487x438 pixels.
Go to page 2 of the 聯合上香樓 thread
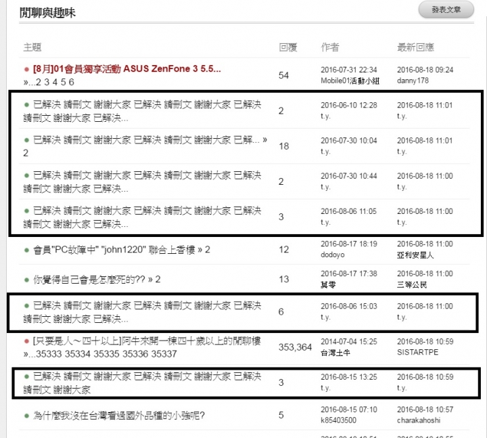coord(208,250)
